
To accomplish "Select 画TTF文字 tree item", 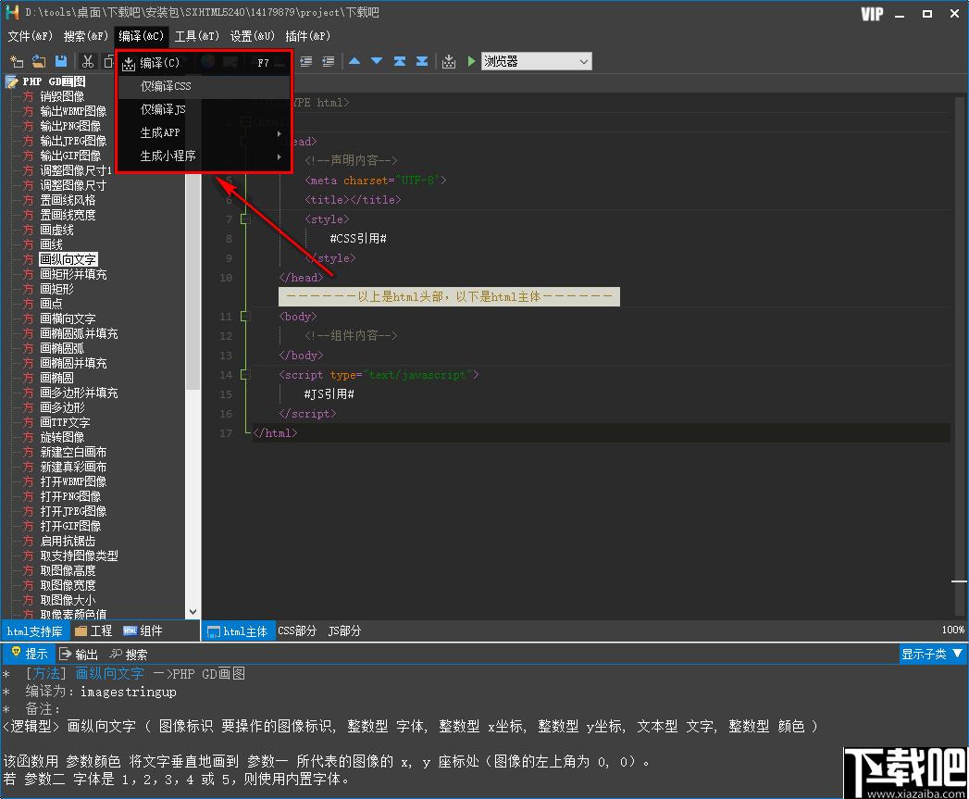I will click(65, 422).
